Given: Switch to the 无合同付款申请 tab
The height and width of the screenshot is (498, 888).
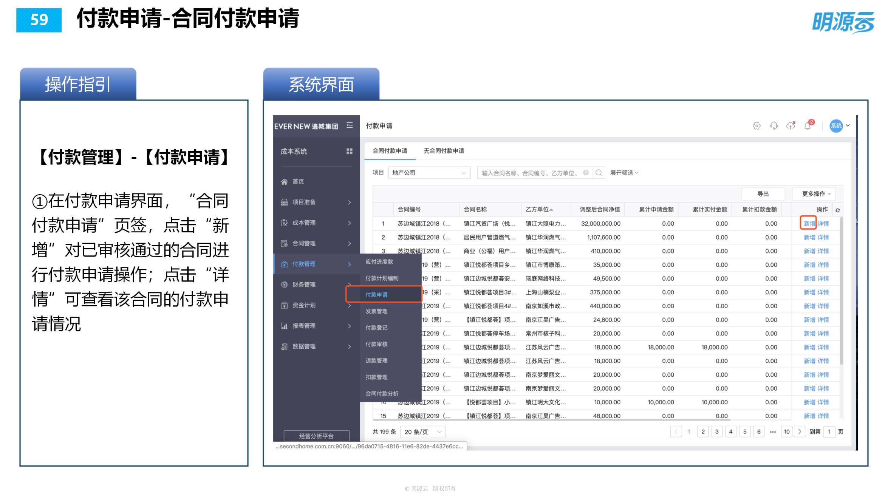Looking at the screenshot, I should [x=443, y=151].
